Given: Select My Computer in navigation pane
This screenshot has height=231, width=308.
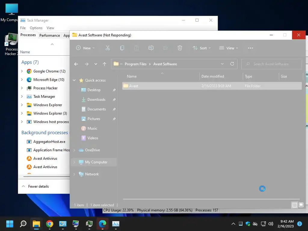Looking at the screenshot, I should point(94,162).
